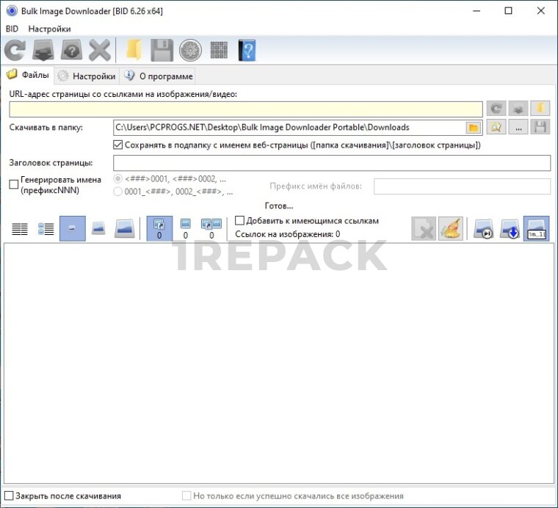This screenshot has height=508, width=558.
Task: Enable 'Генерировать имена' checkbox
Action: pos(14,185)
